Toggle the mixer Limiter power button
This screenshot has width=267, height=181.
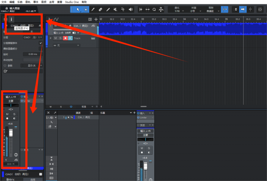pos(139,117)
